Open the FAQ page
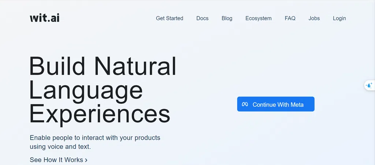 pyautogui.click(x=290, y=18)
